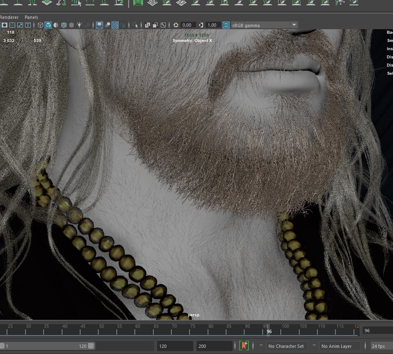This screenshot has height=354, width=393.
Task: Open the Panels menu
Action: pyautogui.click(x=31, y=17)
